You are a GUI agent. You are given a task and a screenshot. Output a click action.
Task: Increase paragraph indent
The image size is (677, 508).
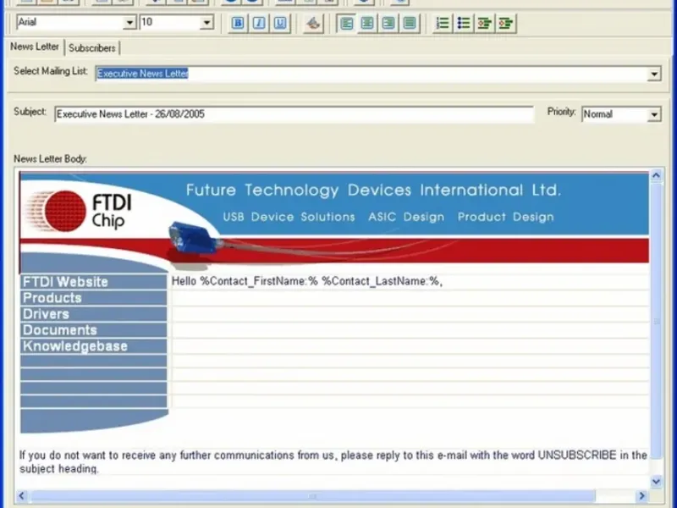point(505,23)
